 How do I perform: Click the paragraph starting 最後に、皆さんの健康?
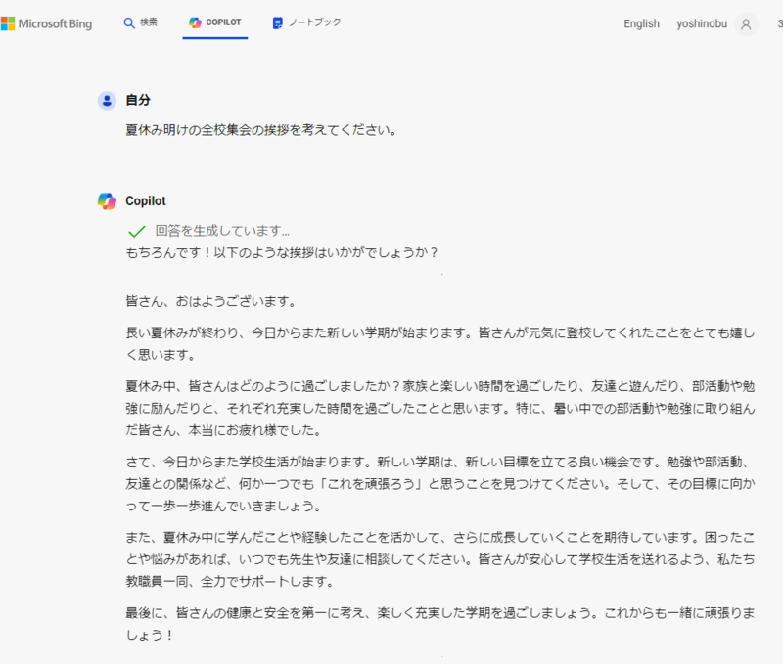pos(439,624)
